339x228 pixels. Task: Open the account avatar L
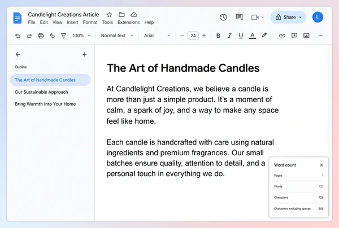tap(318, 17)
